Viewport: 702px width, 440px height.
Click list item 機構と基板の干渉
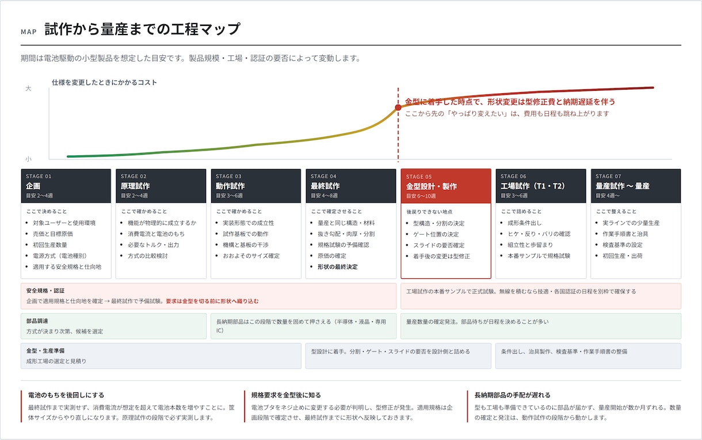pyautogui.click(x=246, y=244)
